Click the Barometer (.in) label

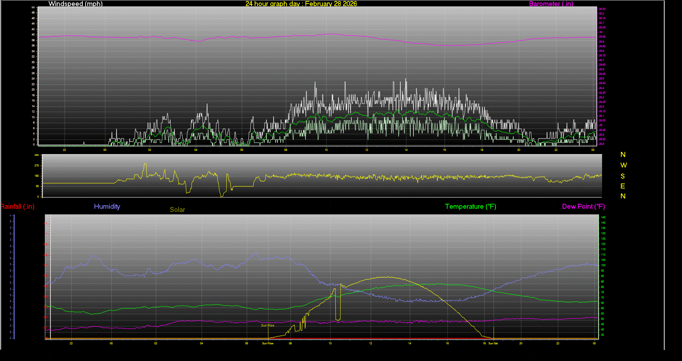pos(551,4)
